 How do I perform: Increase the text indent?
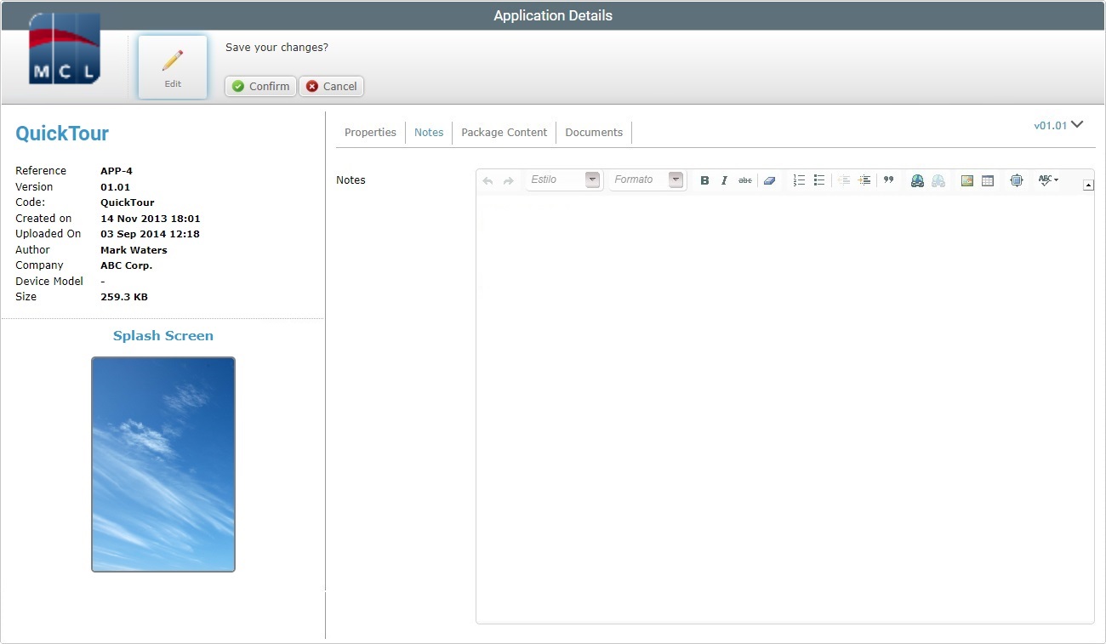864,180
